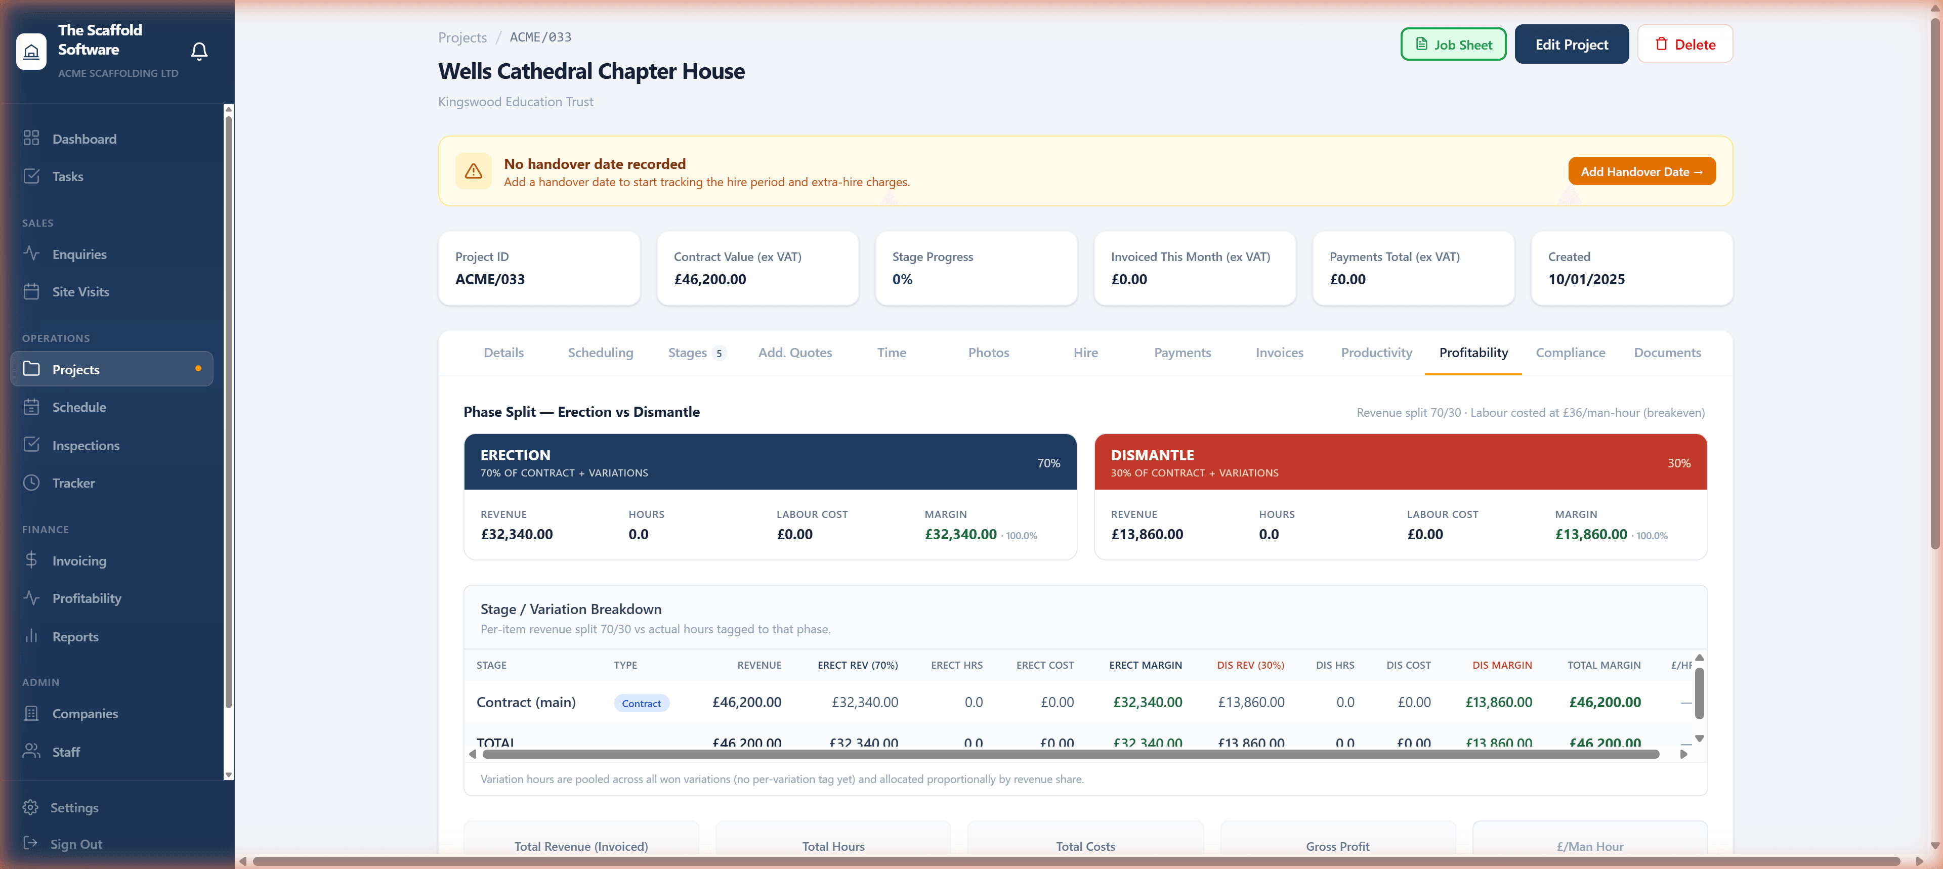Open Inspections in the sidebar

tap(112, 446)
